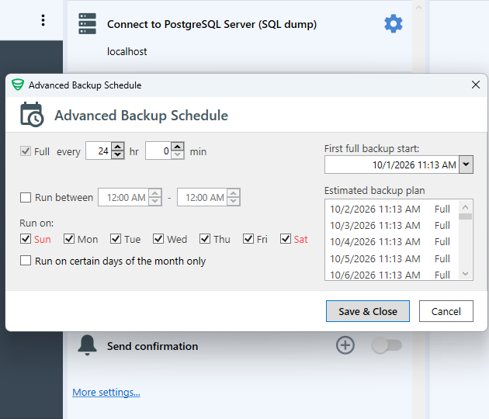Viewport: 489px width, 419px height.
Task: Uncheck the Sun day checkbox
Action: pyautogui.click(x=26, y=239)
